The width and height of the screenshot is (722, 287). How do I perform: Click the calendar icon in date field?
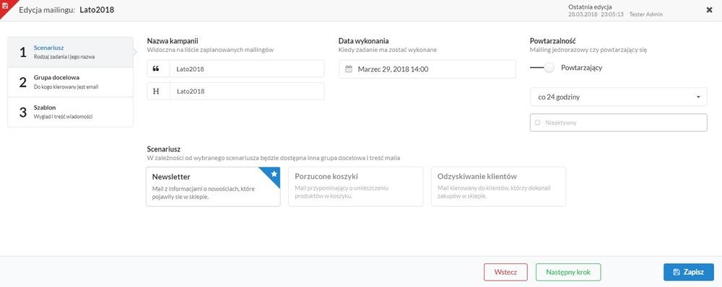(x=349, y=69)
